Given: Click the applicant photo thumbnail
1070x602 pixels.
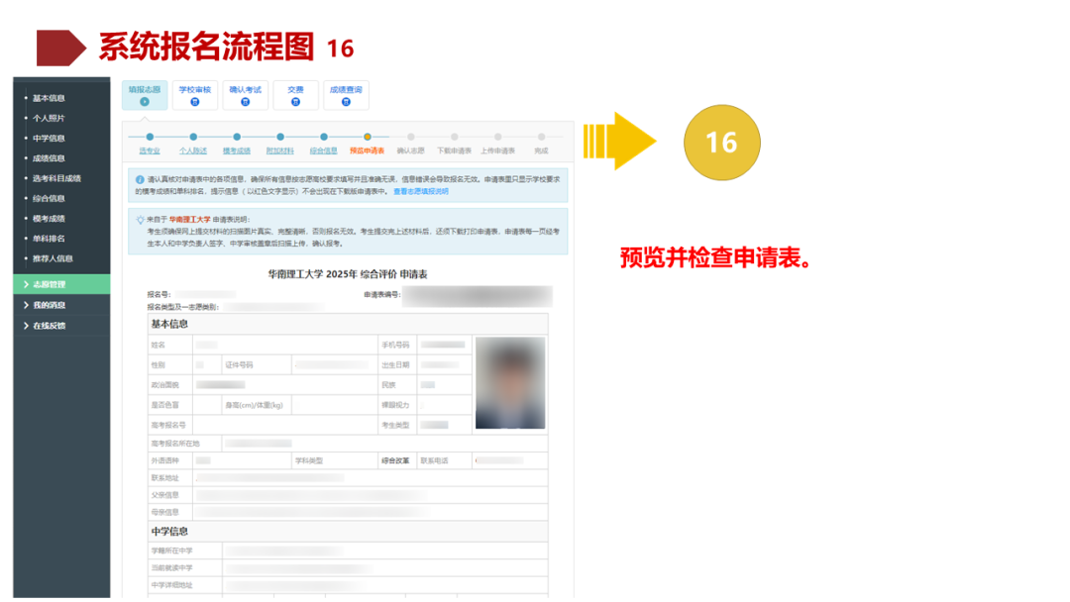Looking at the screenshot, I should [x=510, y=382].
